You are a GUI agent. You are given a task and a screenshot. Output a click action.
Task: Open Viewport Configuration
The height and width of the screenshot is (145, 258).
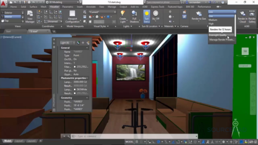(72, 17)
